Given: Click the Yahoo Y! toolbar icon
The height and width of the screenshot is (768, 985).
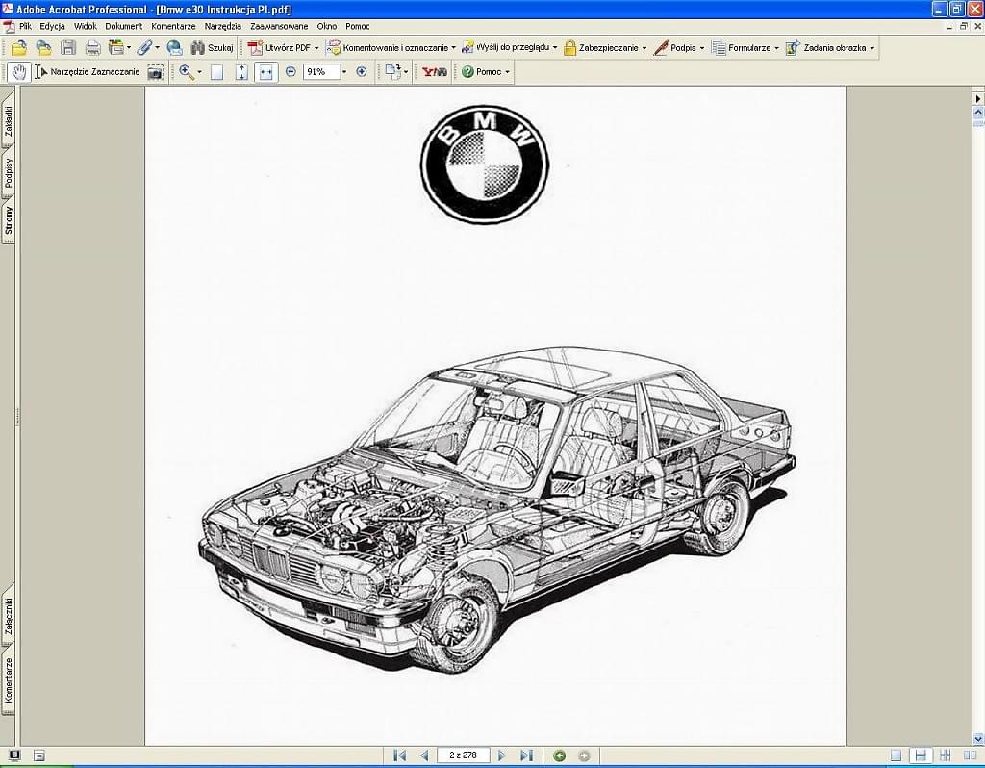Looking at the screenshot, I should click(x=434, y=72).
